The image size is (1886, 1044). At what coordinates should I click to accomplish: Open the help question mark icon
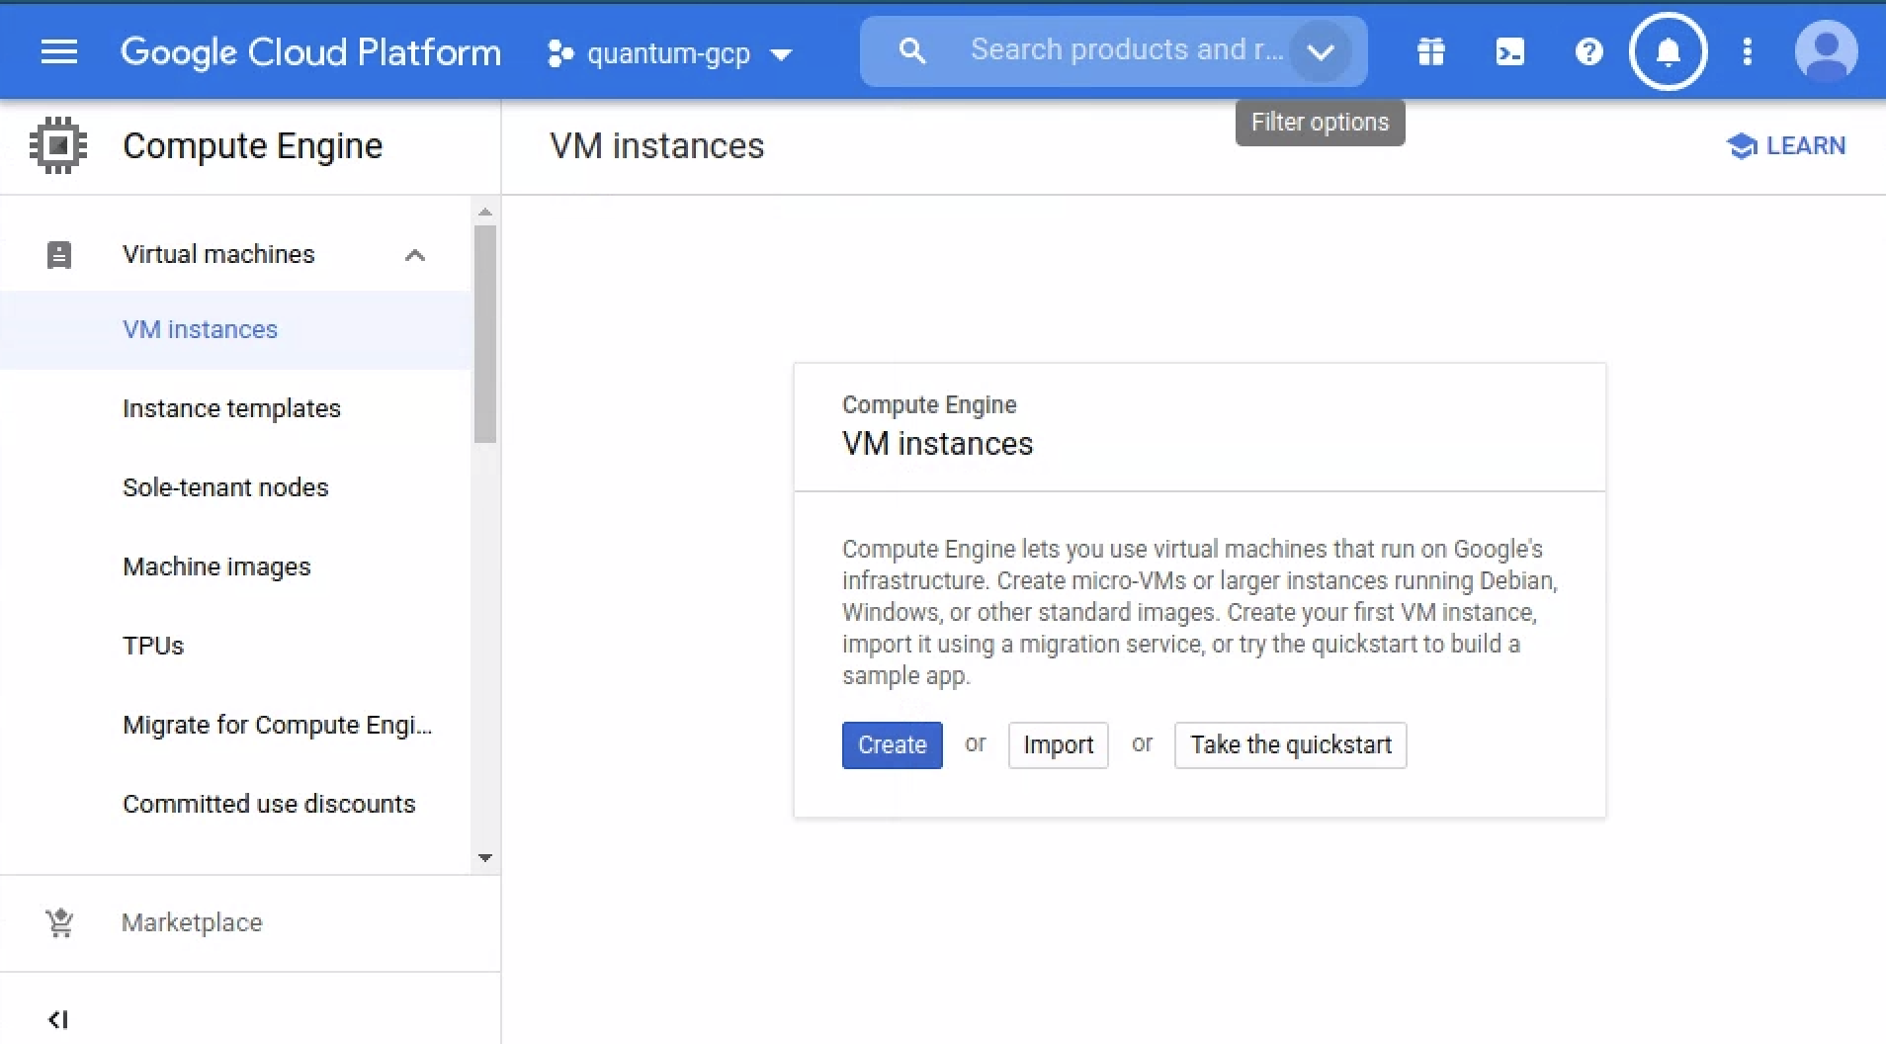tap(1588, 51)
